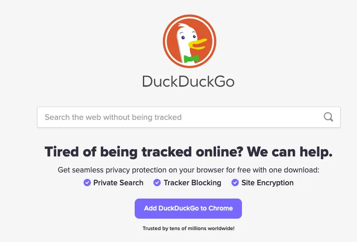
Task: Add DuckDuckGo to Chrome
Action: [188, 209]
